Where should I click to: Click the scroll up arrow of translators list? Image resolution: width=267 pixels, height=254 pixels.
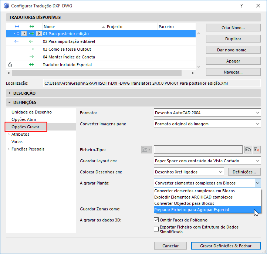click(199, 34)
